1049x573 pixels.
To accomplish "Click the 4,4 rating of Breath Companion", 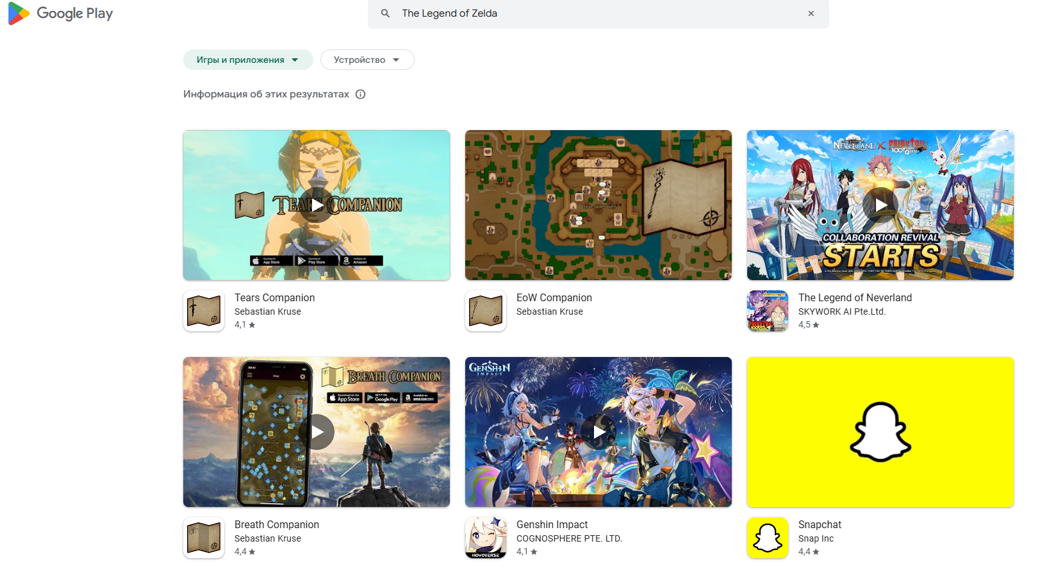I will pos(245,552).
